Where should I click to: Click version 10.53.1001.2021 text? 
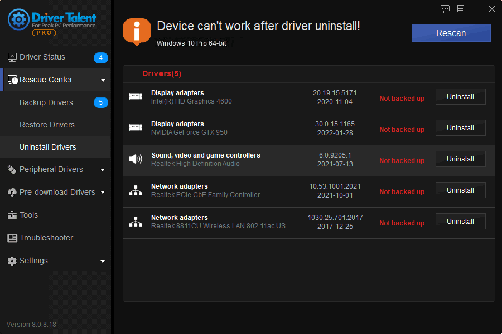pos(335,186)
